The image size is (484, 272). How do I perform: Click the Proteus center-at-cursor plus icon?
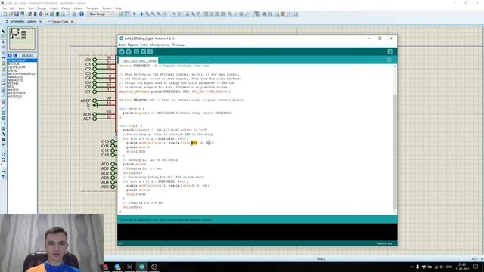(x=141, y=14)
